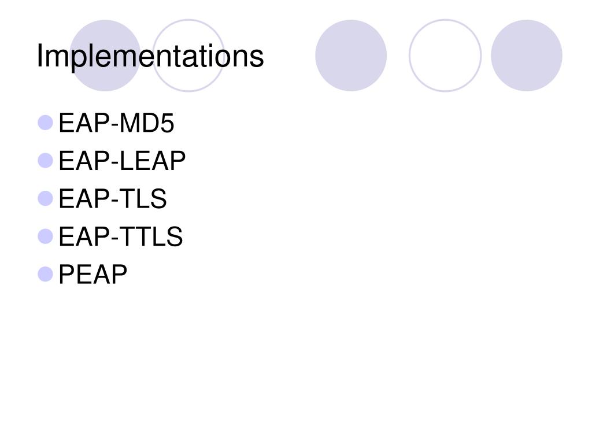Viewport: 592px width, 444px height.
Task: Select the PEAP bullet text
Action: [x=92, y=275]
